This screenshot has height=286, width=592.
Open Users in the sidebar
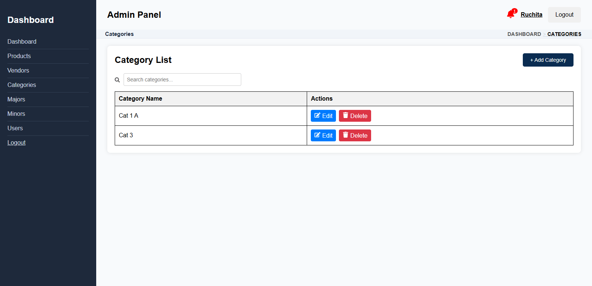(15, 128)
